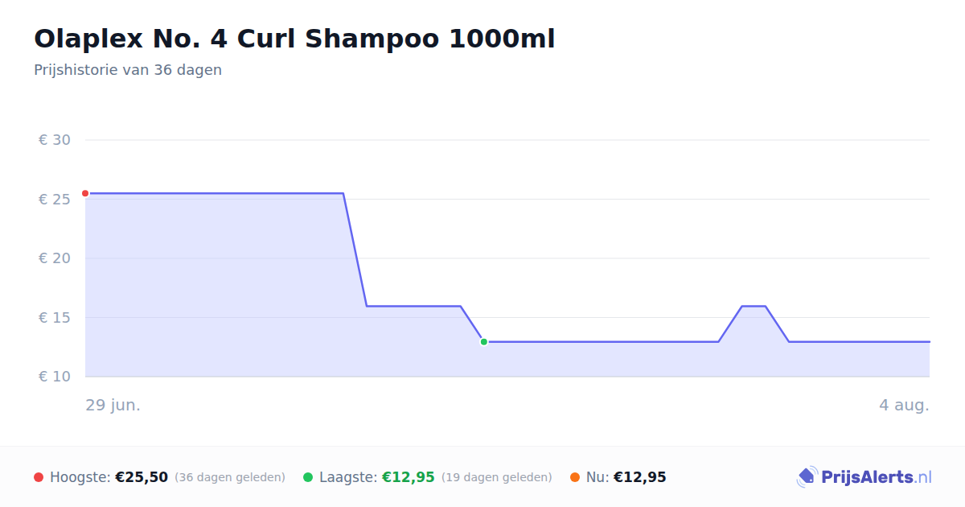The width and height of the screenshot is (965, 507).
Task: Select the € 15 axis label
Action: point(55,318)
